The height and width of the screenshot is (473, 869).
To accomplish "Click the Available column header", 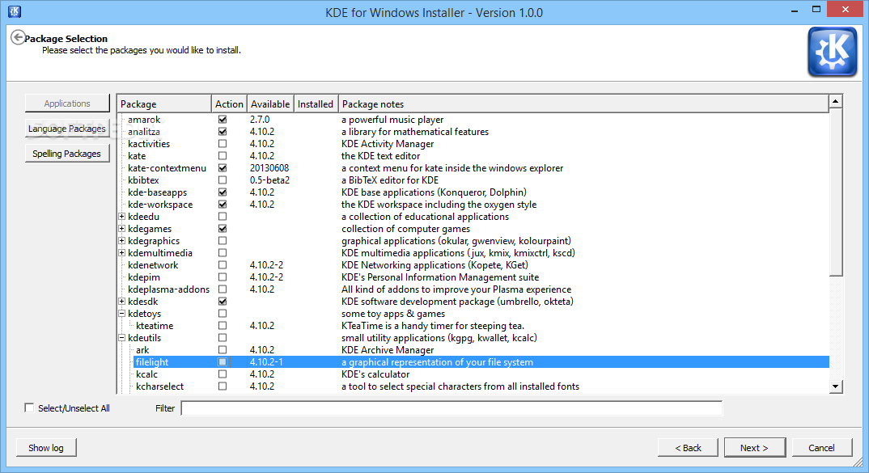I will (270, 104).
